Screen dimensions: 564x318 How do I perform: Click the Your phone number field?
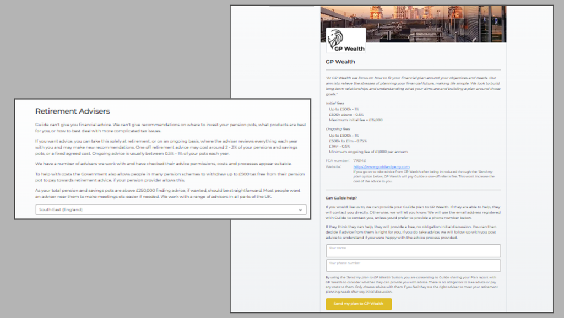click(413, 266)
